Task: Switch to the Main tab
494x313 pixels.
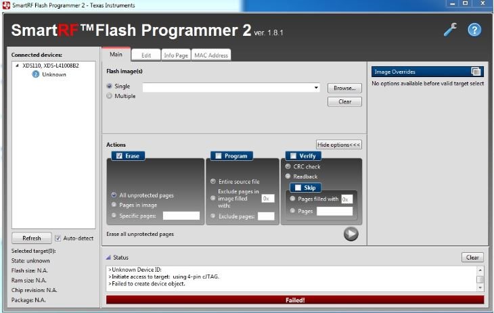Action: pos(116,54)
